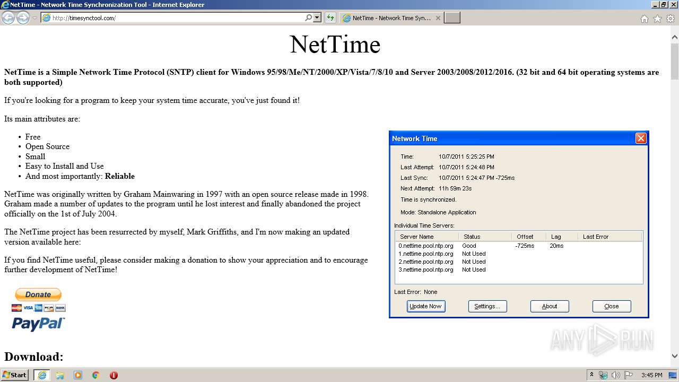
Task: Click the taskbar clock 3:45 PM
Action: [651, 375]
